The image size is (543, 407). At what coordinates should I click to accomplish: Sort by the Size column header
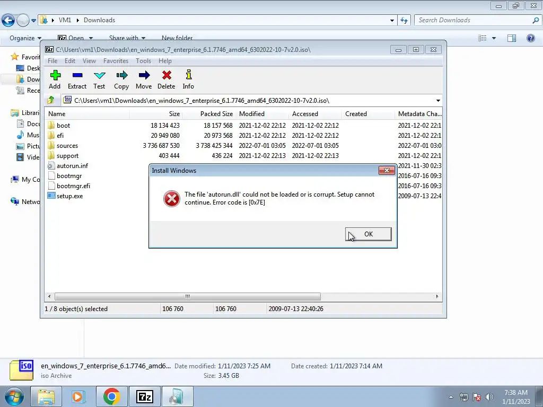point(156,114)
